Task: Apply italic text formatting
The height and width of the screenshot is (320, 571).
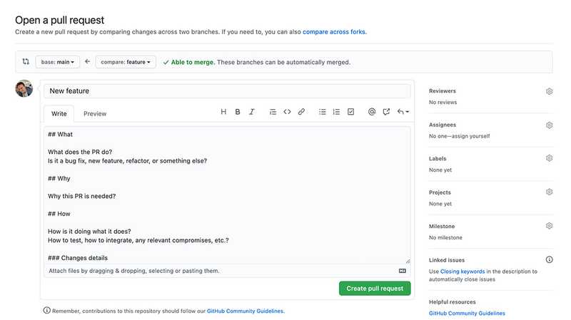Action: tap(252, 112)
